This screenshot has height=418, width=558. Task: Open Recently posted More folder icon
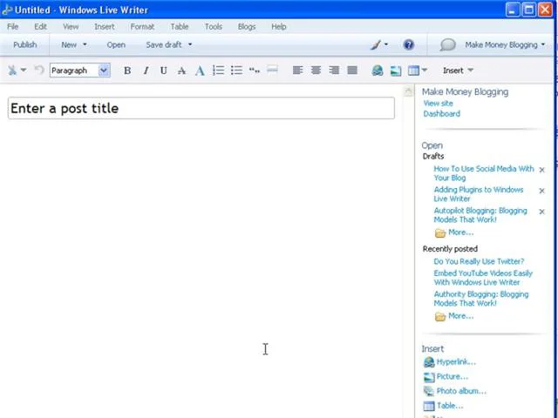point(440,316)
